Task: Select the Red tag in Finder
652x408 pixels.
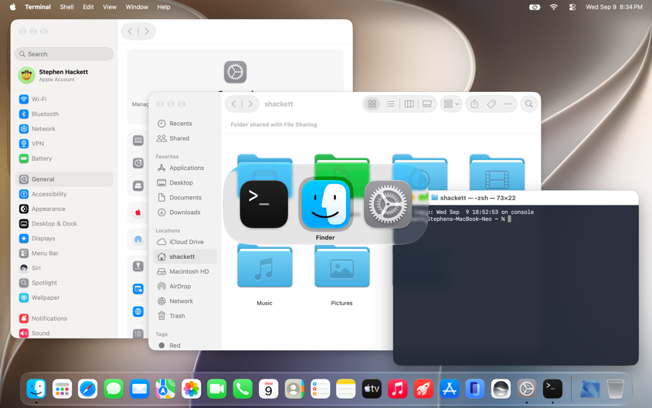Action: click(x=184, y=345)
